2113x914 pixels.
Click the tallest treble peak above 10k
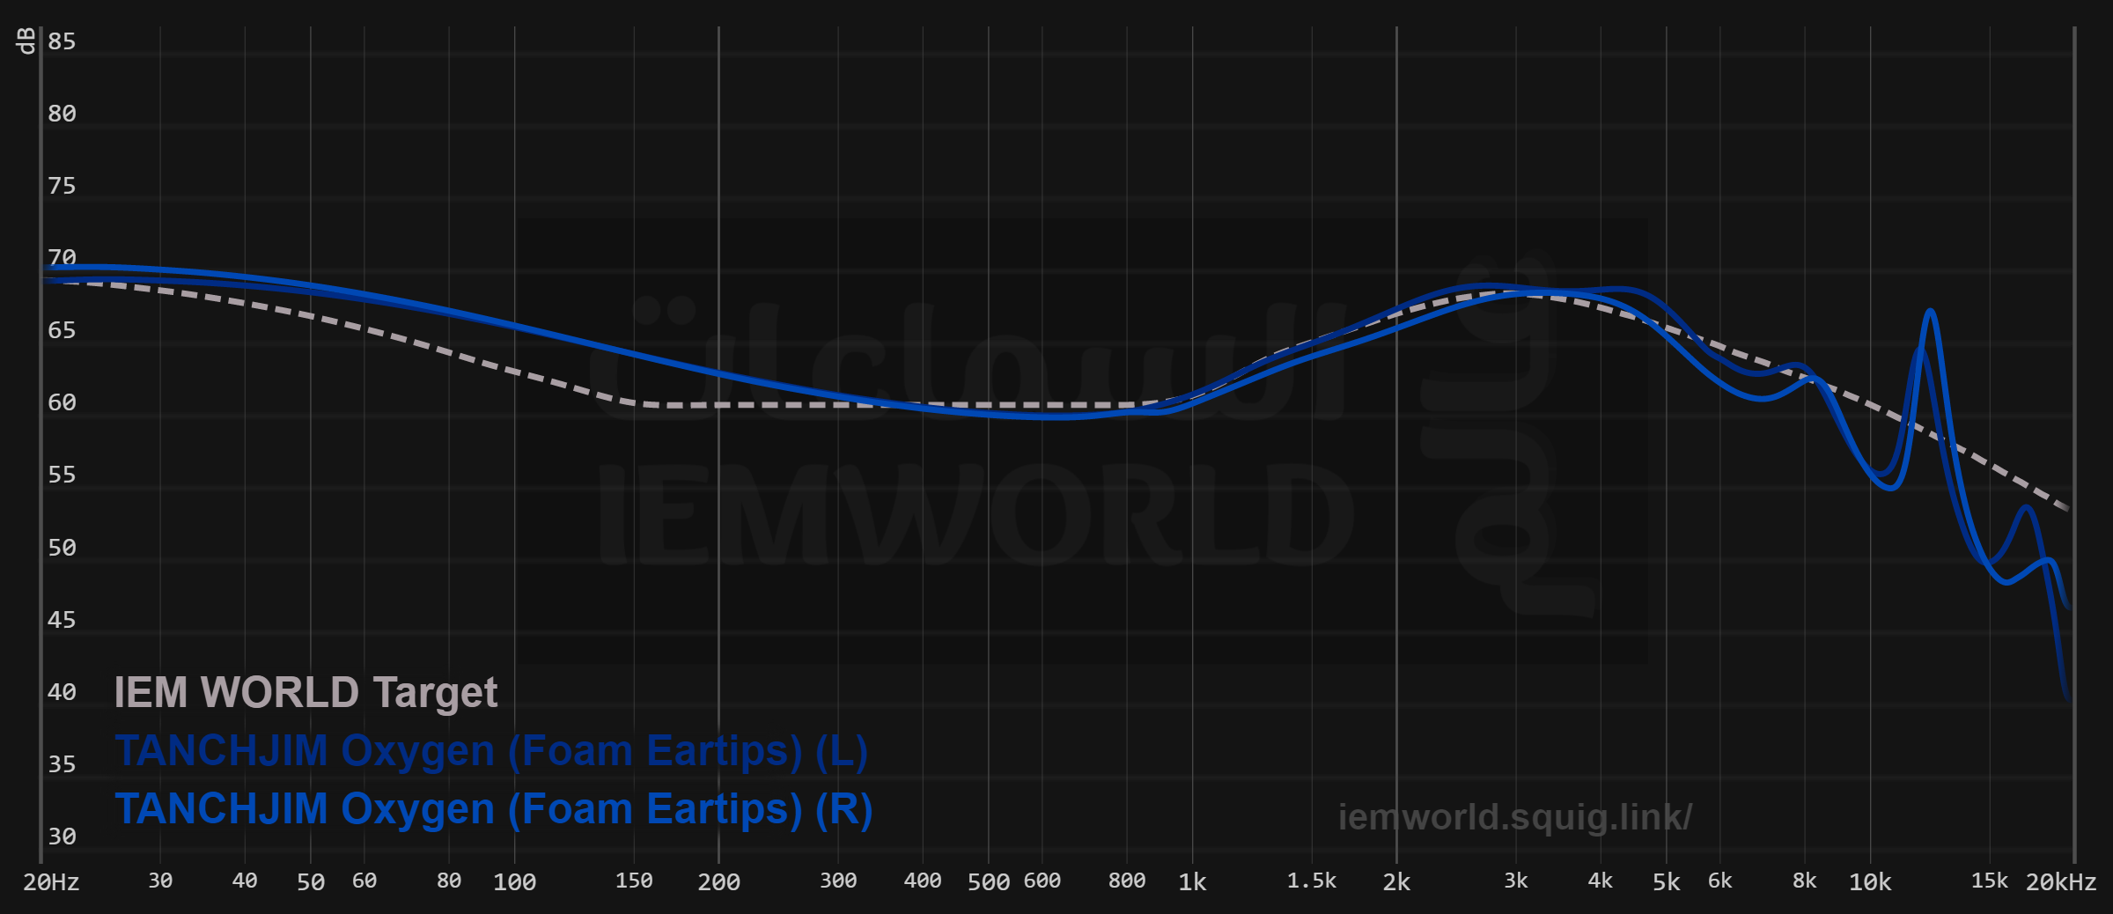point(1930,312)
